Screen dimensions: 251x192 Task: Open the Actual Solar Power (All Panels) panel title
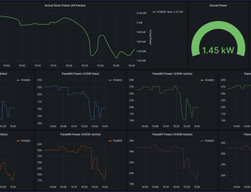click(65, 6)
